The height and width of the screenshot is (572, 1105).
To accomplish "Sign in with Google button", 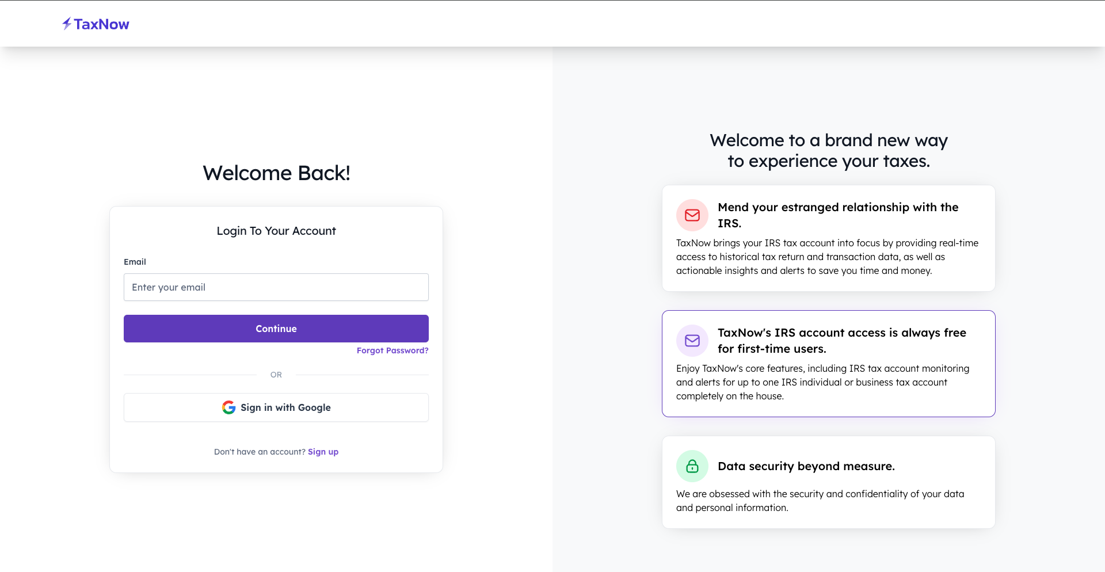I will coord(276,407).
